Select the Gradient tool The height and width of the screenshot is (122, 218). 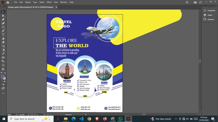3,50
